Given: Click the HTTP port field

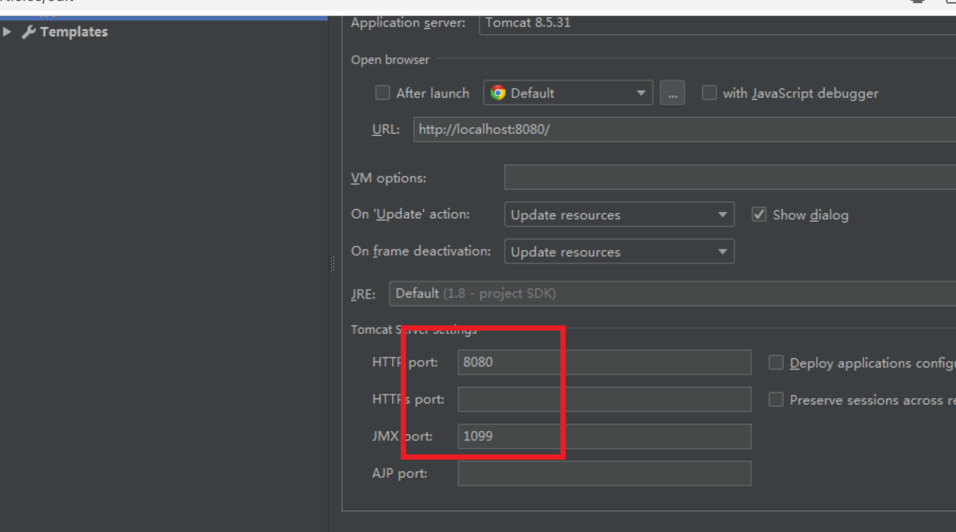Looking at the screenshot, I should 605,362.
